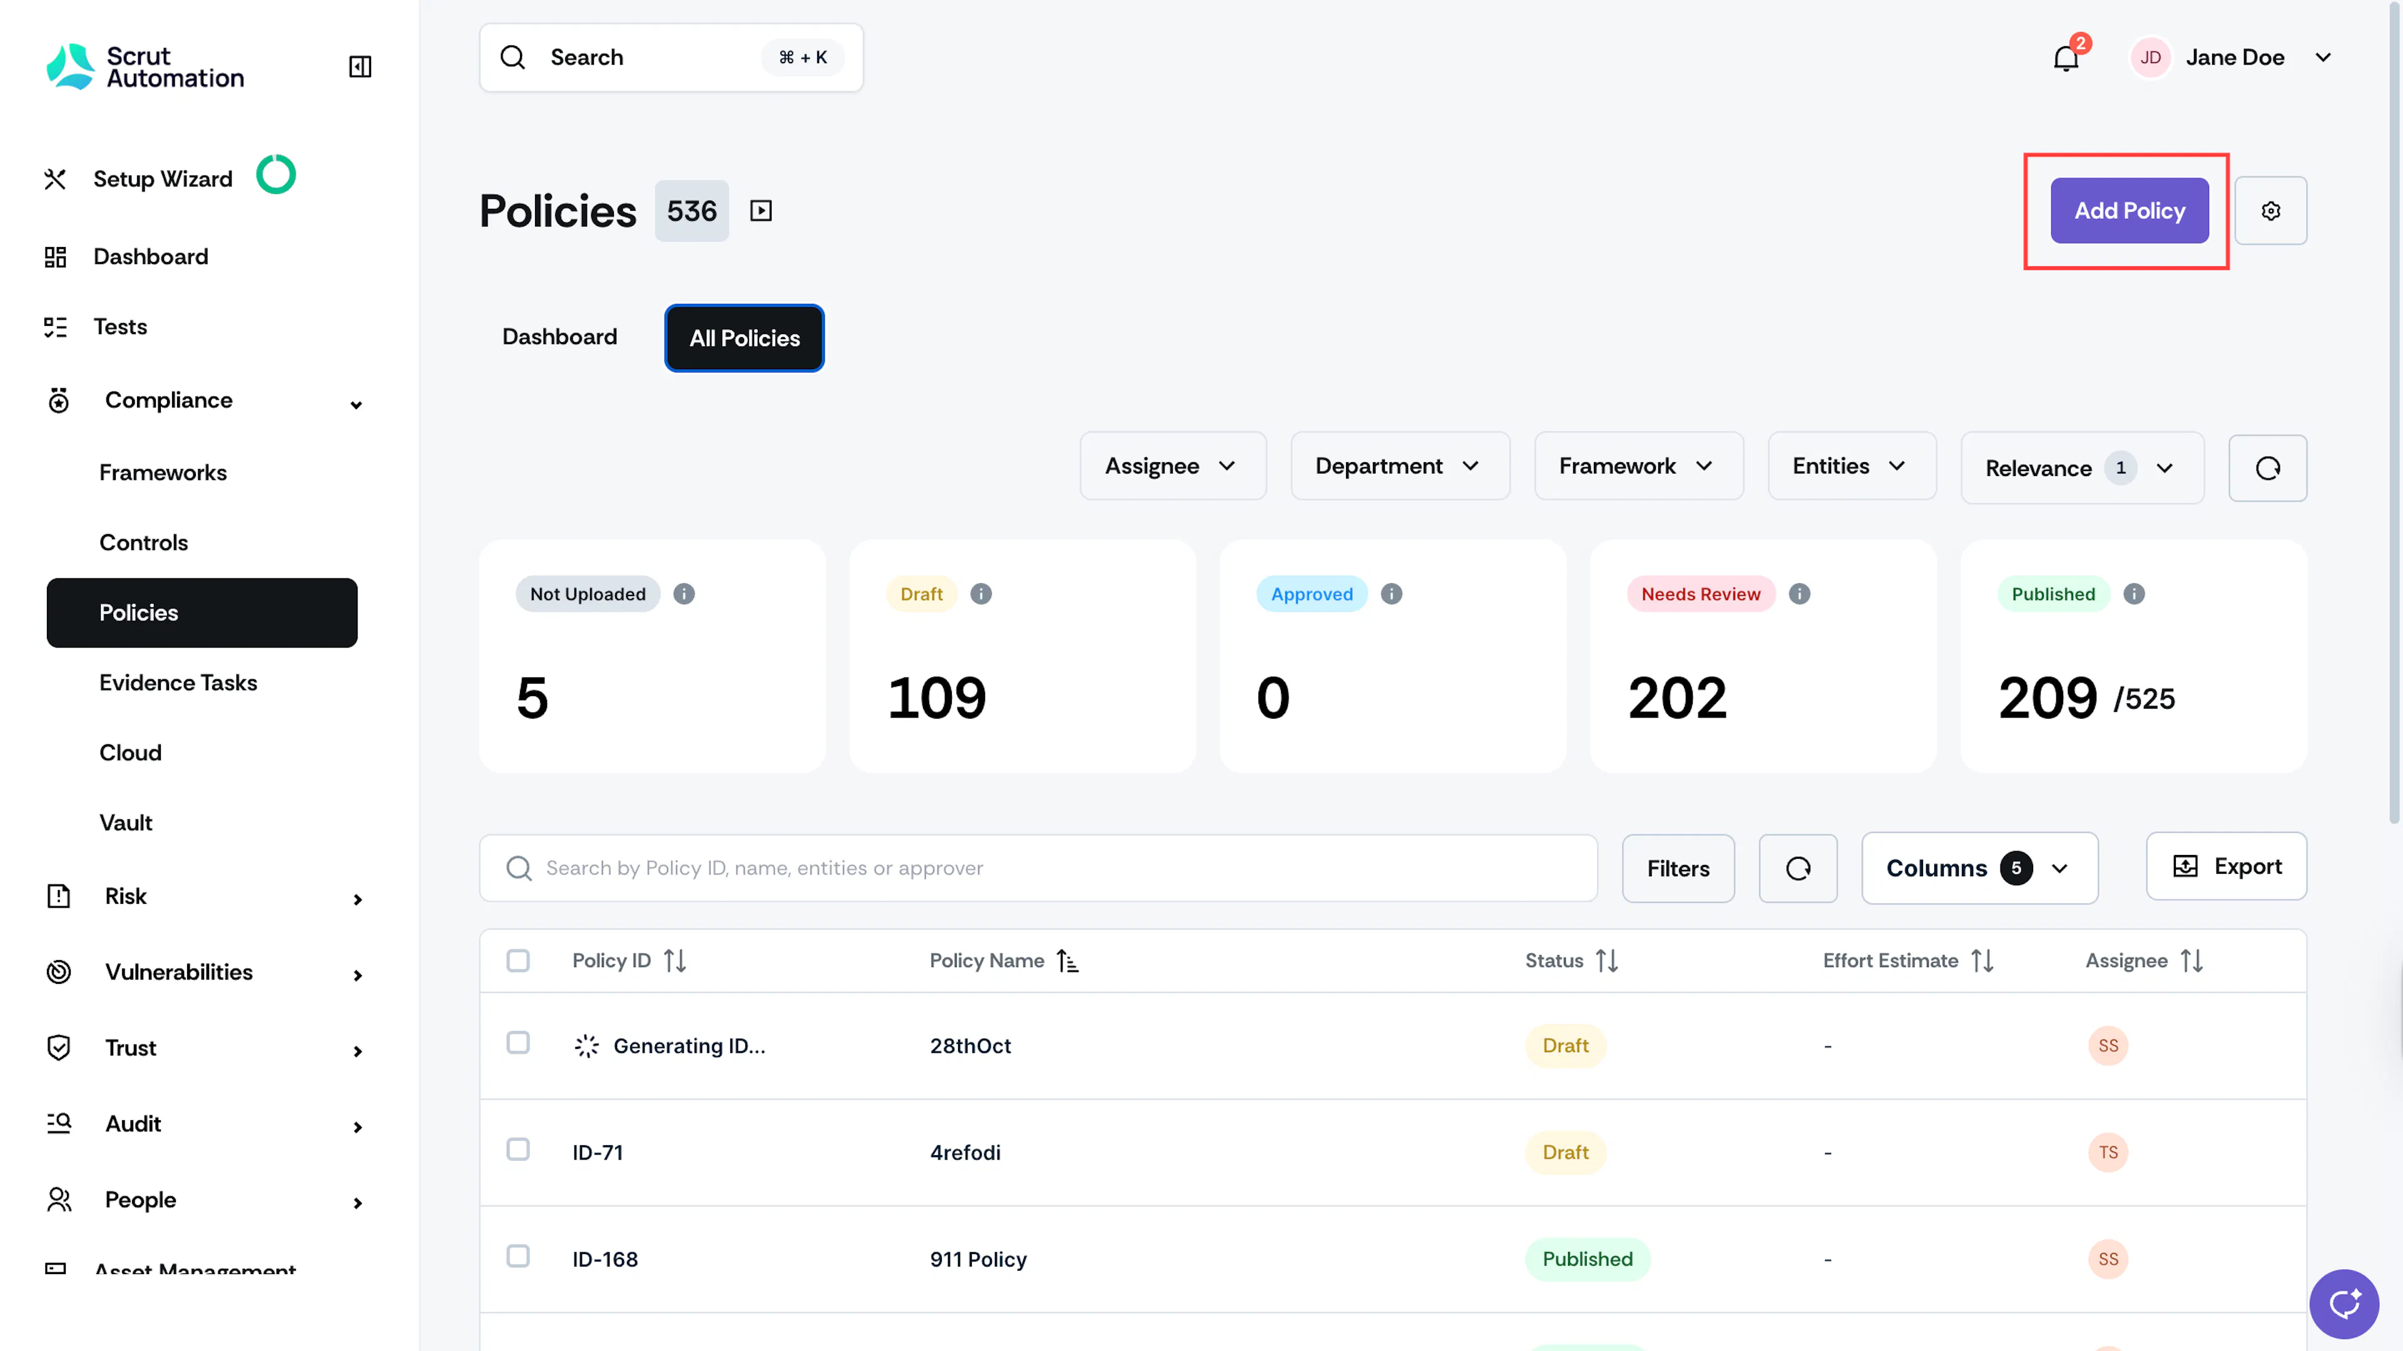
Task: Click the video tutorial icon beside 536
Action: [761, 211]
